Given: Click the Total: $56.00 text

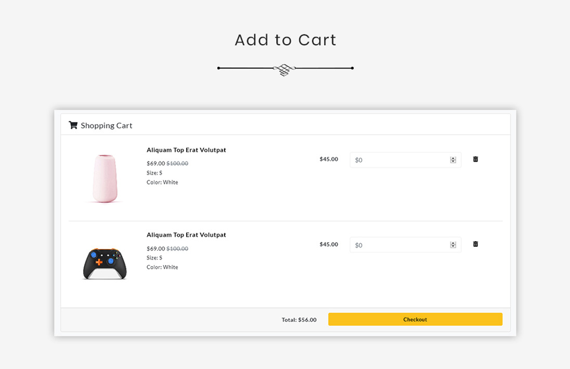Looking at the screenshot, I should pyautogui.click(x=299, y=320).
